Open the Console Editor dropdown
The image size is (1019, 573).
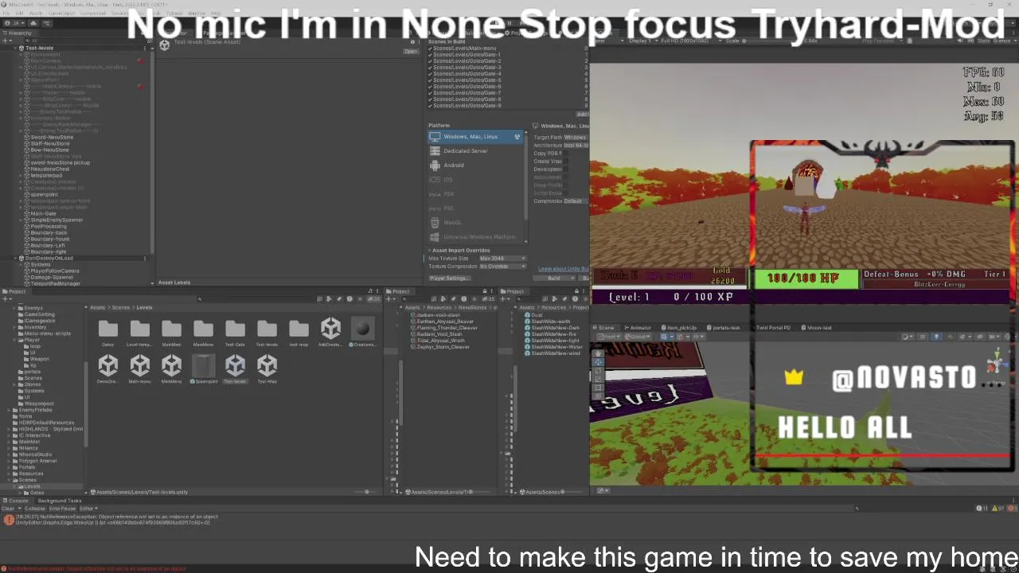pos(88,509)
